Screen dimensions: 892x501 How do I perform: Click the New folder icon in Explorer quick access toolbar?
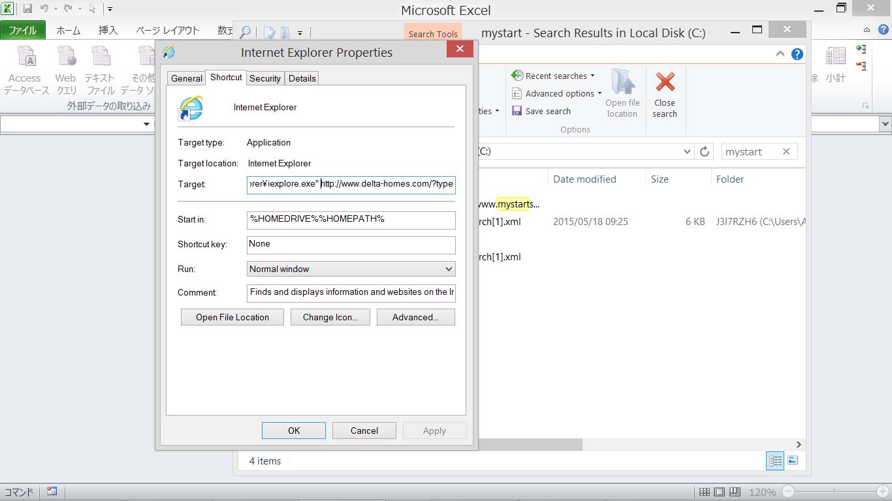tap(285, 33)
